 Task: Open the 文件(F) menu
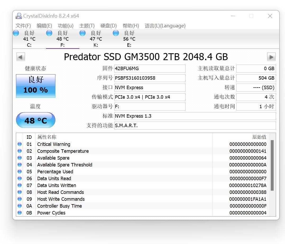tap(23, 26)
